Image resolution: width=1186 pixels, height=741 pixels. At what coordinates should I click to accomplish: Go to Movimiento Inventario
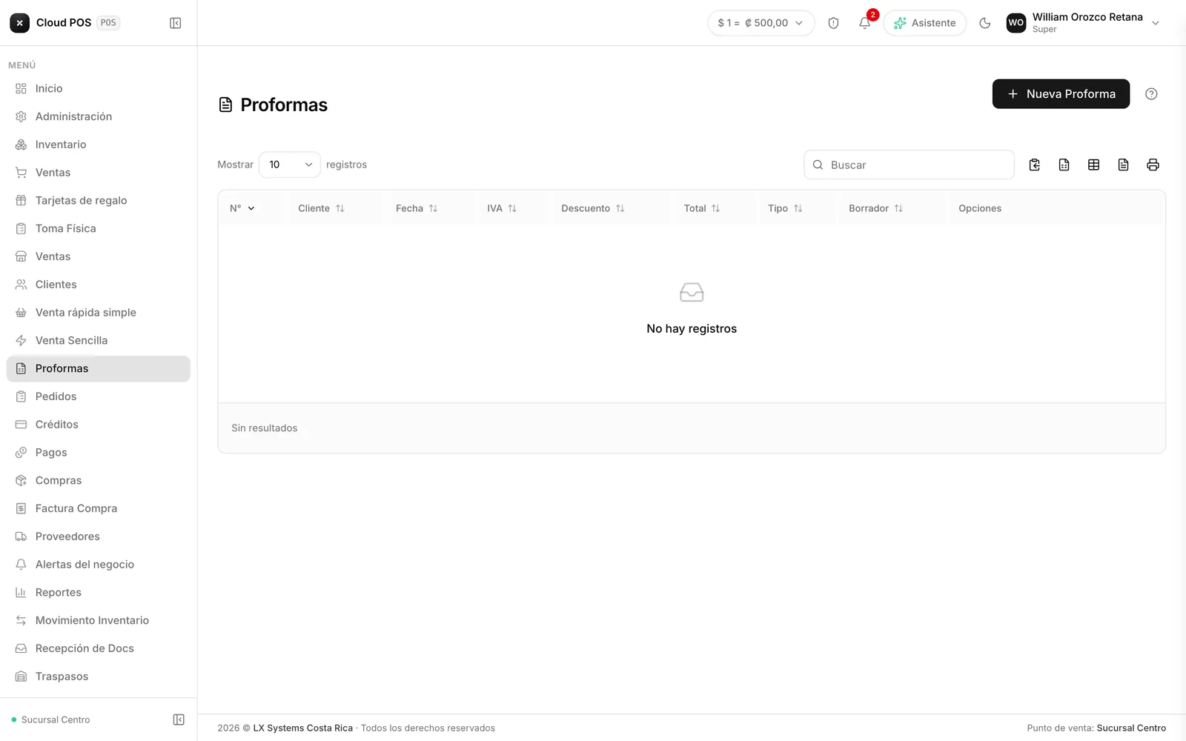[x=99, y=620]
